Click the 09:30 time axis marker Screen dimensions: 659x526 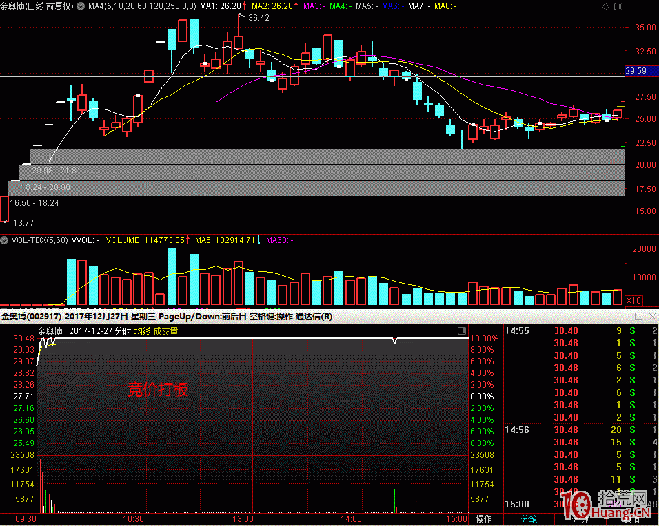[x=26, y=519]
